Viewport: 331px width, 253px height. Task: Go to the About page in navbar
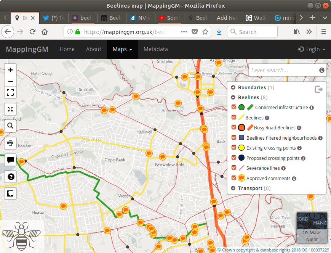click(x=94, y=49)
